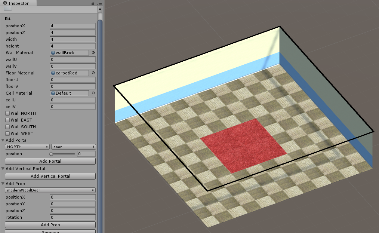This screenshot has width=379, height=233.
Task: Enable the Wall SOUTH checkbox
Action: coord(7,127)
